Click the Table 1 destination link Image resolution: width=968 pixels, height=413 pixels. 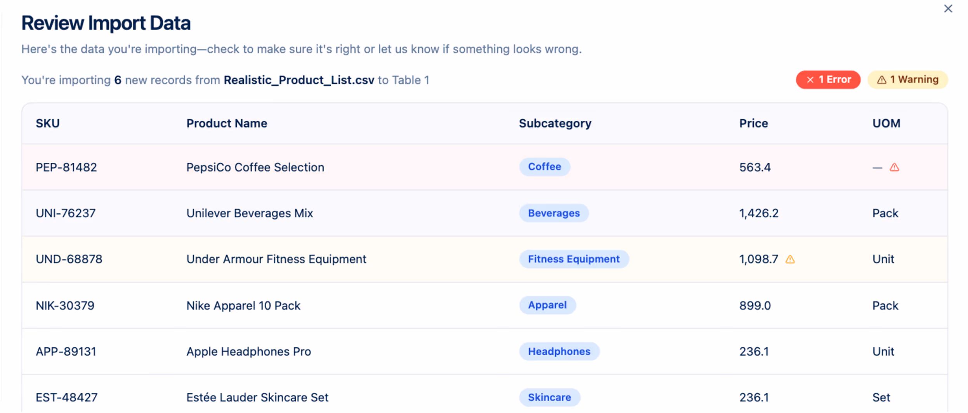pyautogui.click(x=411, y=80)
